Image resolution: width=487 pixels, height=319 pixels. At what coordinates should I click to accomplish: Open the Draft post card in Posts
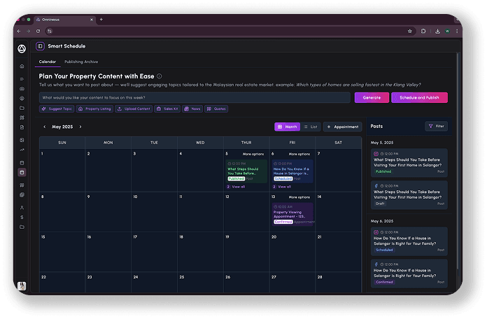pyautogui.click(x=409, y=194)
